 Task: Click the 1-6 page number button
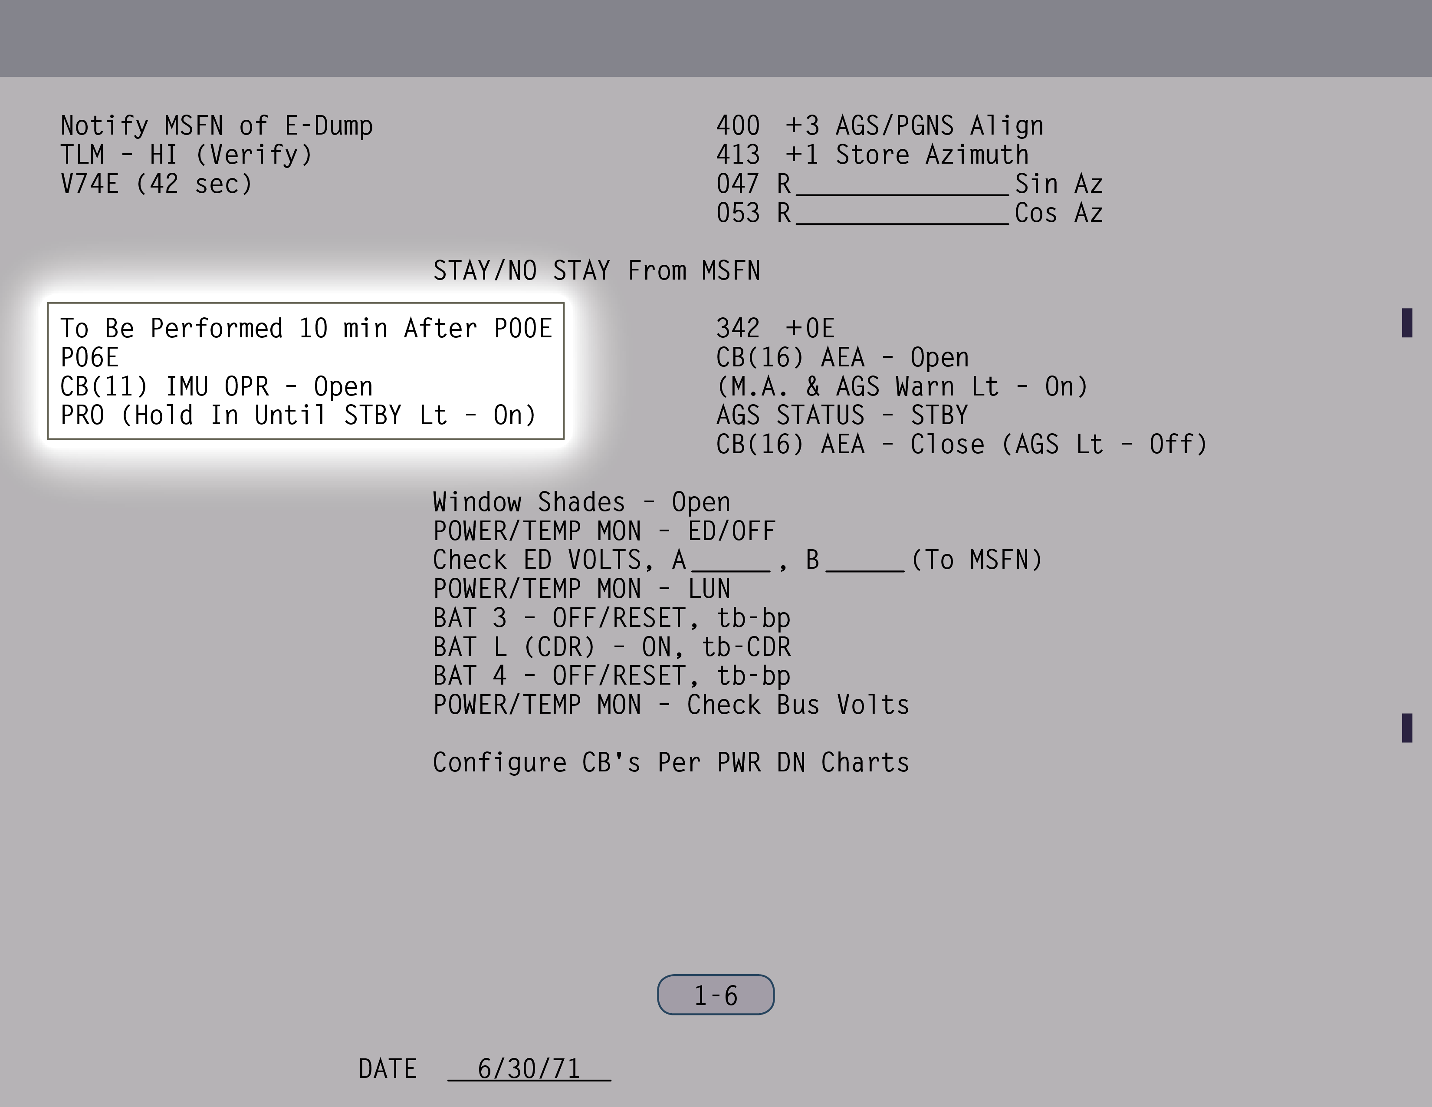(x=715, y=995)
